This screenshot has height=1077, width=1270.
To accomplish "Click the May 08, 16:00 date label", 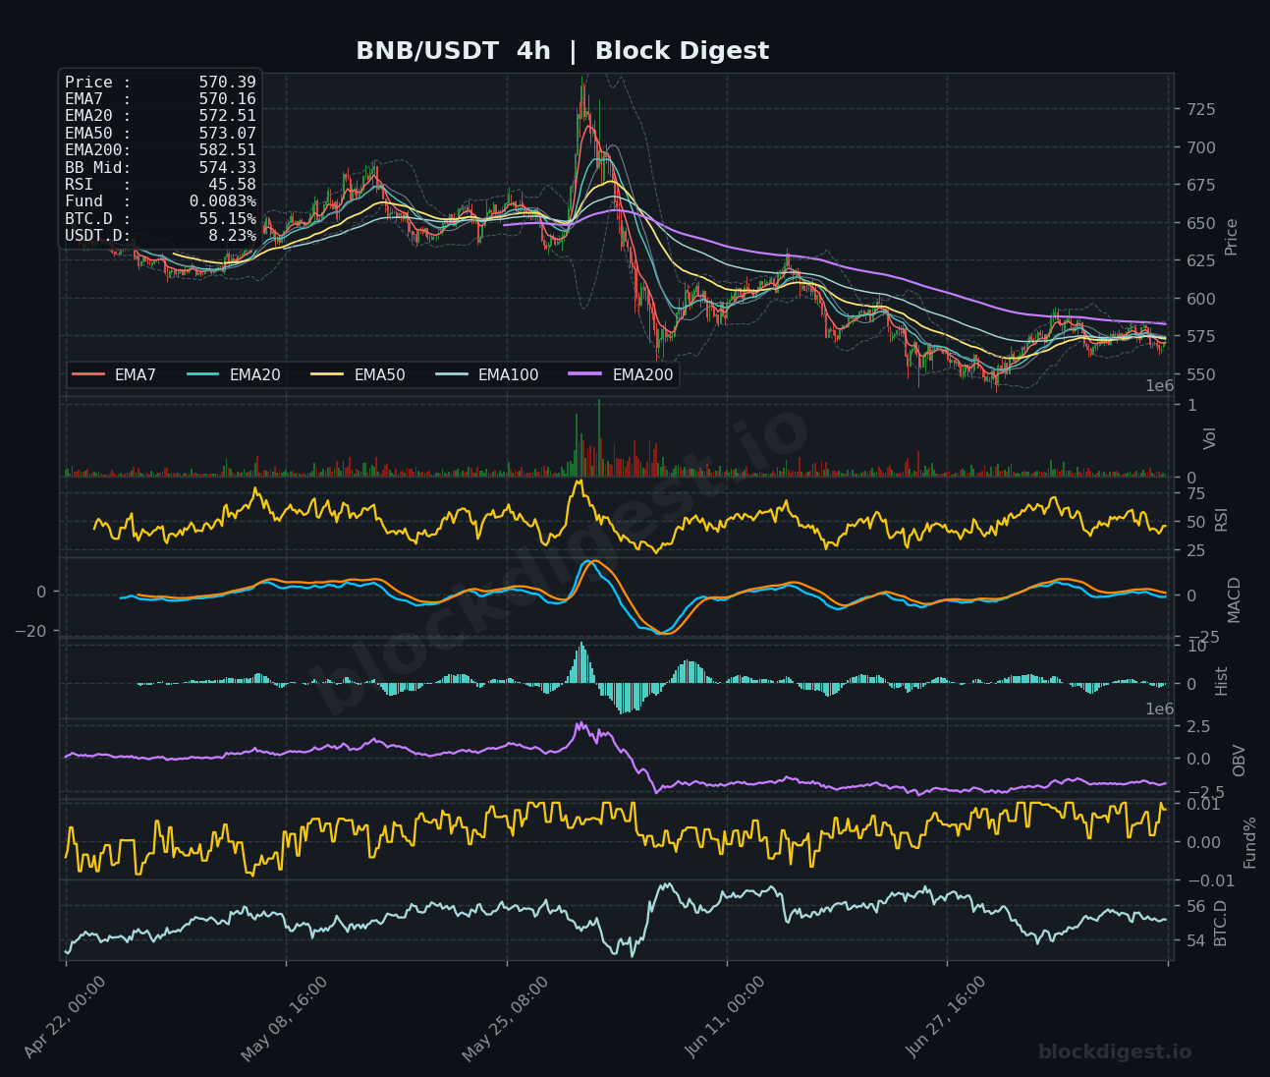I will pyautogui.click(x=285, y=1018).
